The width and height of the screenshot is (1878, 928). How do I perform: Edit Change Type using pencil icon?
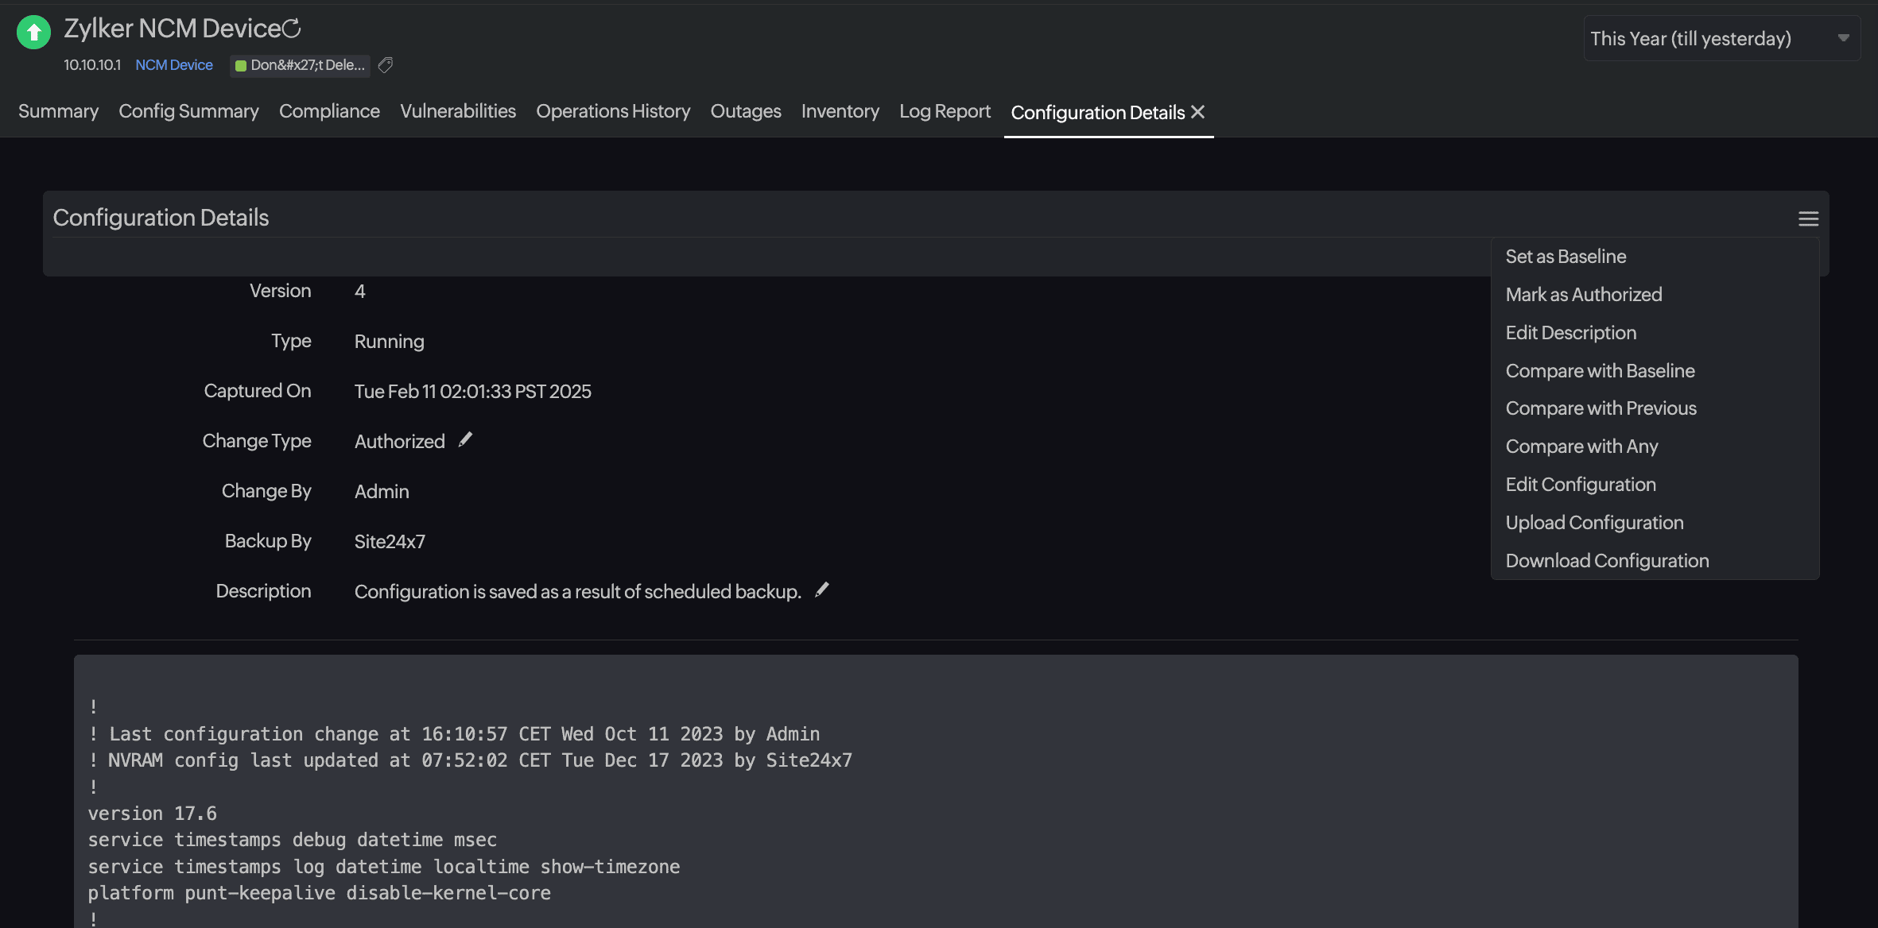[x=466, y=439]
